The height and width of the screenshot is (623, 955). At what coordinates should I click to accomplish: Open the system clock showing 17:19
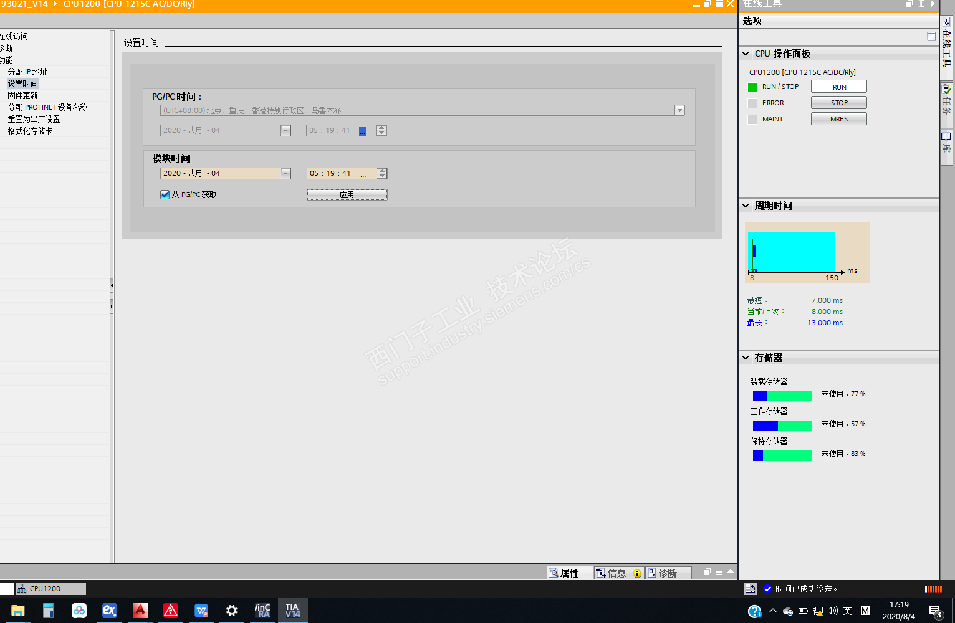click(x=899, y=611)
